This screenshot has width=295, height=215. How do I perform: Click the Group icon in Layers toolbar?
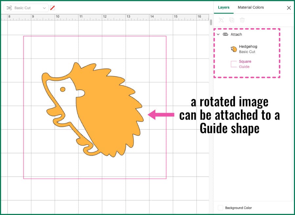(x=221, y=20)
